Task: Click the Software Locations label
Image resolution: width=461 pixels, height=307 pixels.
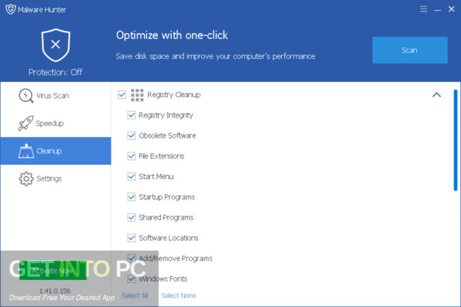Action: 169,238
